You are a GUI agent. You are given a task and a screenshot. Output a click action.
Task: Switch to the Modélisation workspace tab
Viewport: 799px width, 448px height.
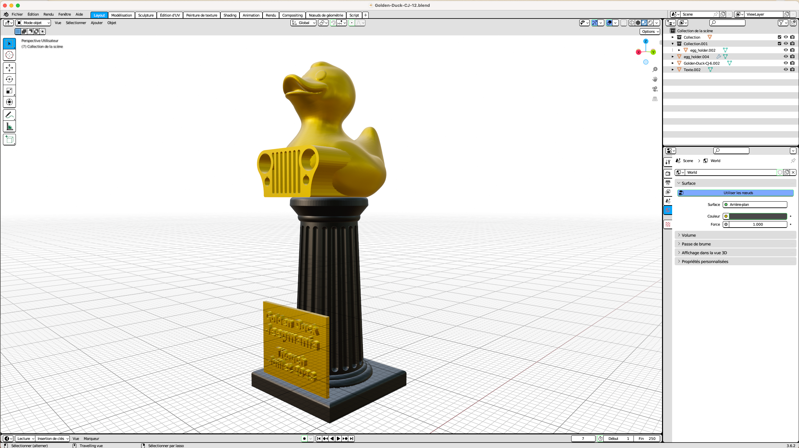click(121, 15)
